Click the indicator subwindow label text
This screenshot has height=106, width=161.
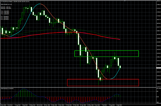tap(7, 88)
